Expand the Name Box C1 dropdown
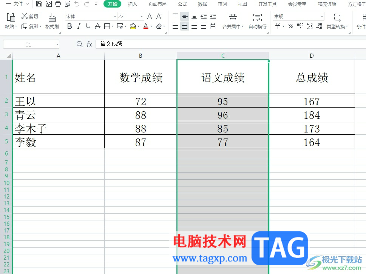The image size is (366, 274). coord(57,44)
